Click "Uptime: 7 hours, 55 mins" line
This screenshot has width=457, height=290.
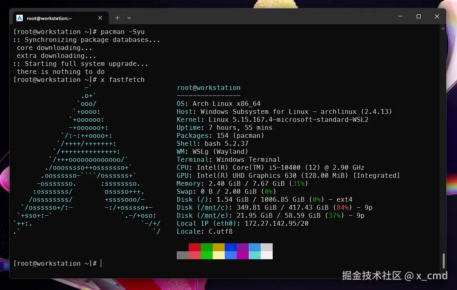click(224, 127)
